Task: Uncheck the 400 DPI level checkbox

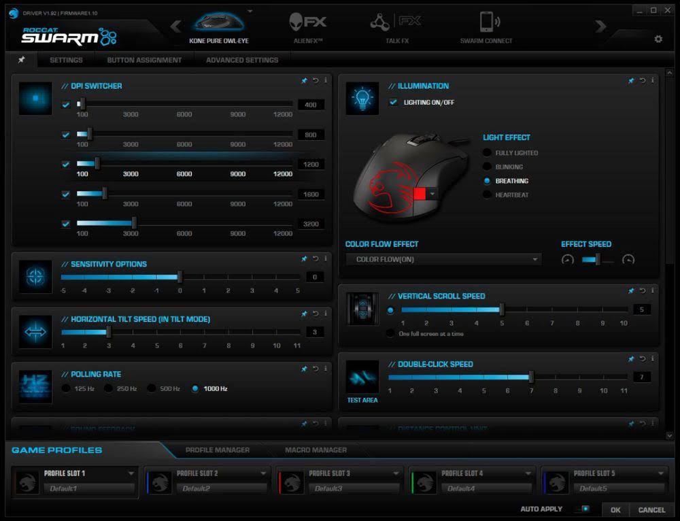Action: pos(66,105)
